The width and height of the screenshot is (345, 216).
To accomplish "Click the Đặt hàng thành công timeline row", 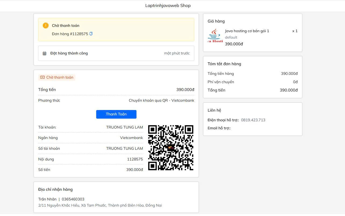I will pyautogui.click(x=116, y=53).
